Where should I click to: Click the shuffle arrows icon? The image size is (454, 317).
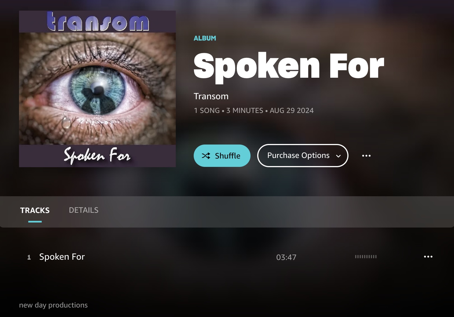206,156
